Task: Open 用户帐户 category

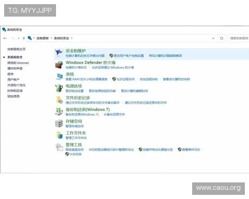Action: point(13,80)
